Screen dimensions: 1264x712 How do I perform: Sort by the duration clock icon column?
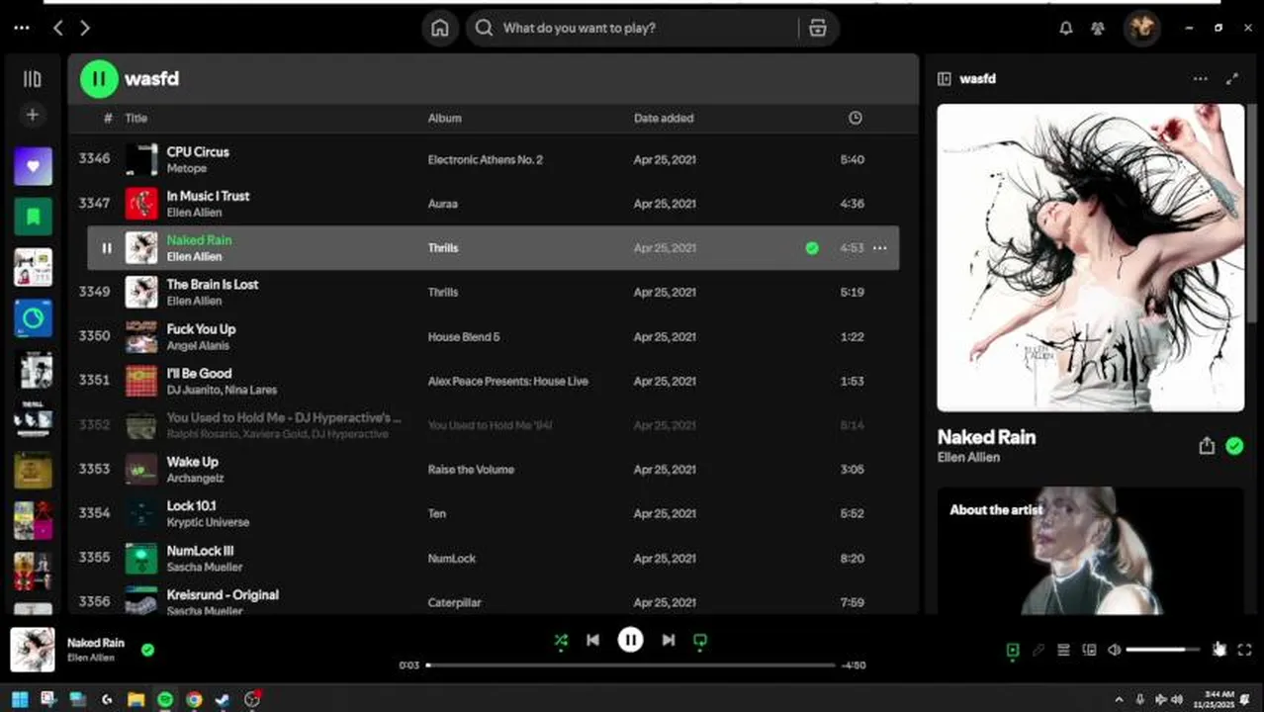[856, 118]
